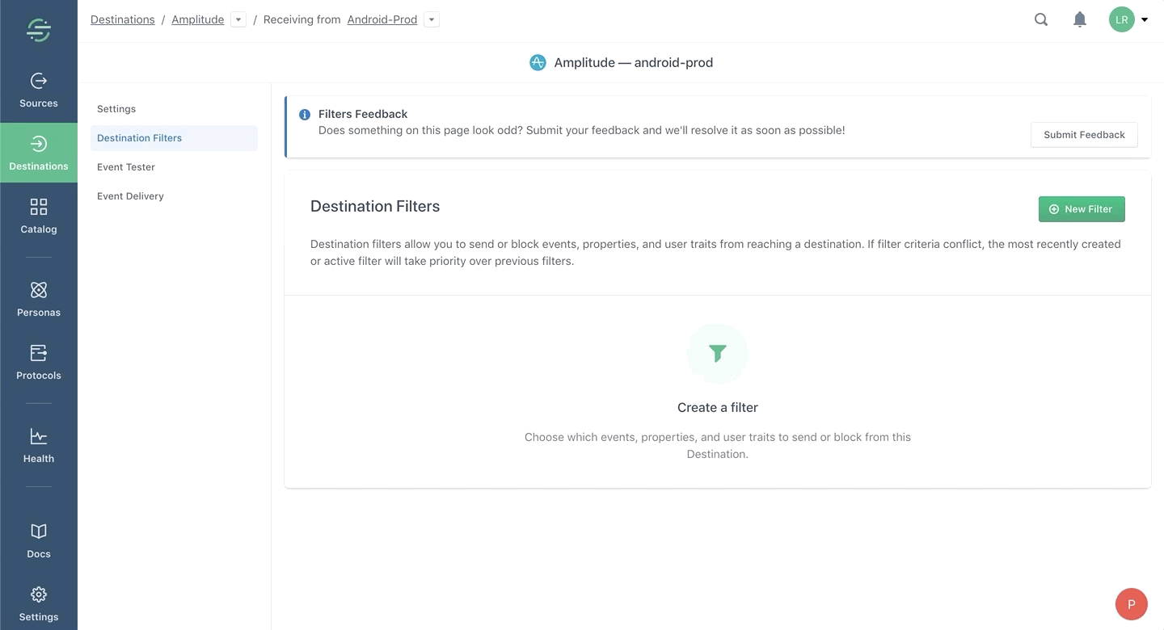This screenshot has height=630, width=1164.
Task: Open Settings gear in the sidebar
Action: point(39,604)
